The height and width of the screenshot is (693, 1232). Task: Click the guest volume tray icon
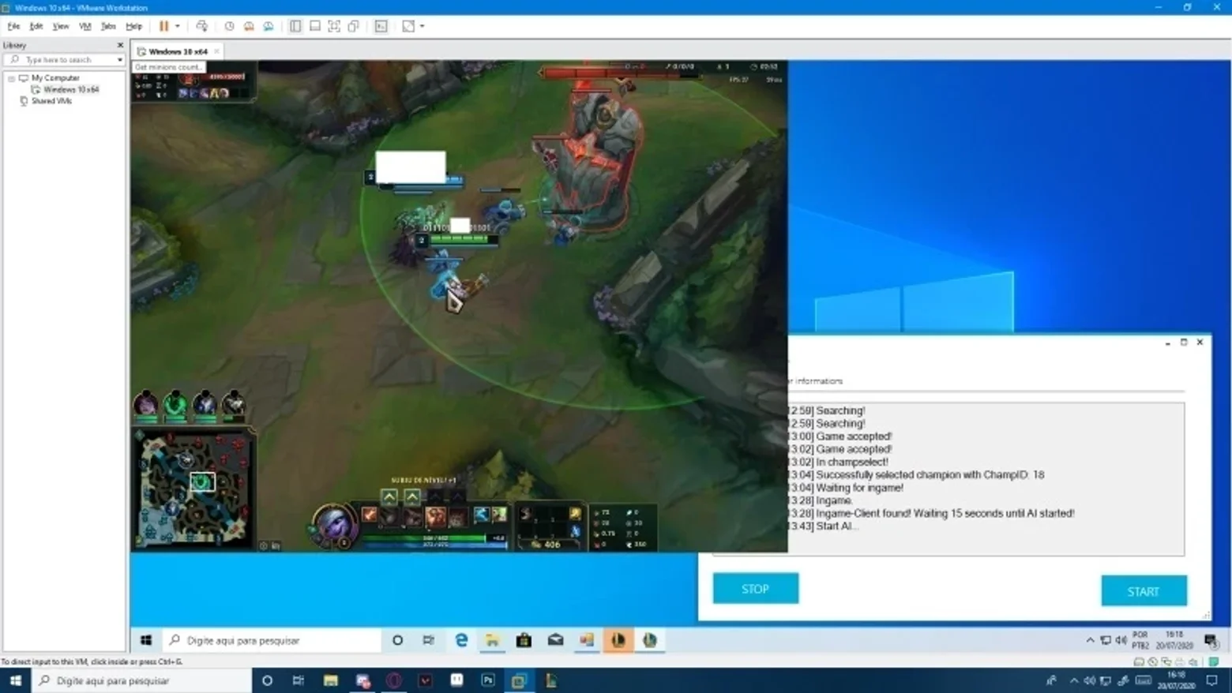pos(1121,640)
